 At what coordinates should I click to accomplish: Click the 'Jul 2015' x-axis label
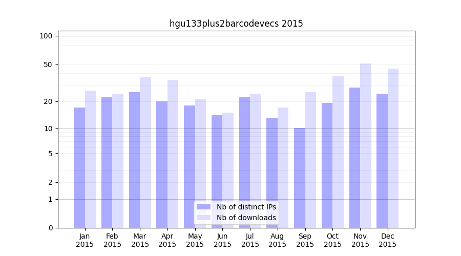point(250,240)
